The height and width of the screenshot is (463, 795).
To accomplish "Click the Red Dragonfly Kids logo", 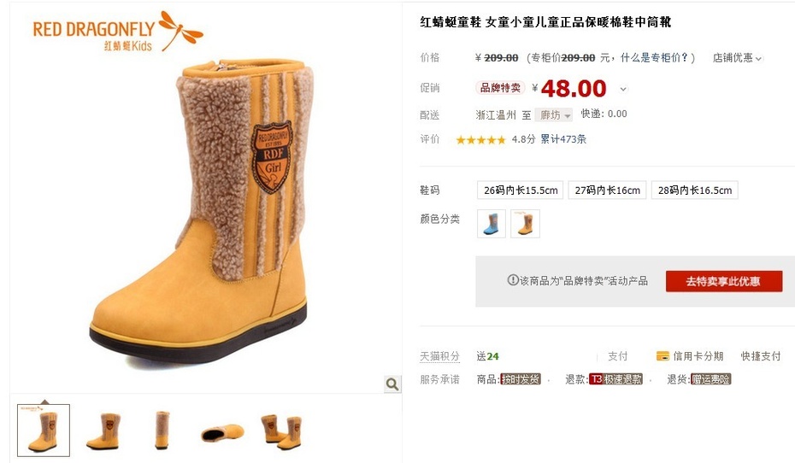I will (118, 32).
